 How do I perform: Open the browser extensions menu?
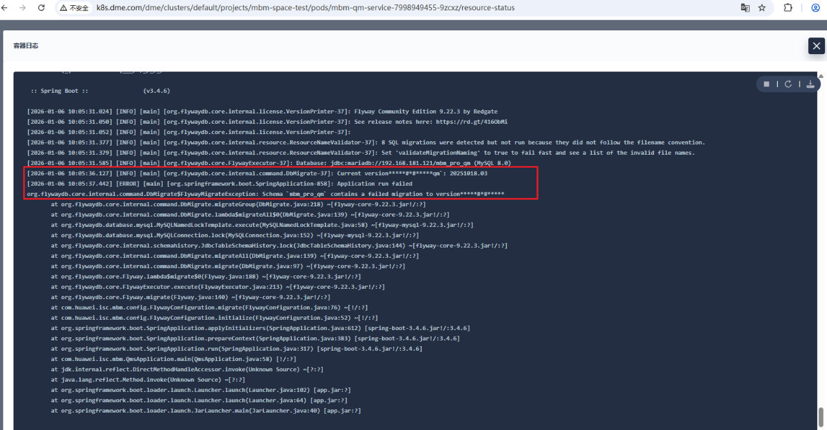tap(788, 8)
